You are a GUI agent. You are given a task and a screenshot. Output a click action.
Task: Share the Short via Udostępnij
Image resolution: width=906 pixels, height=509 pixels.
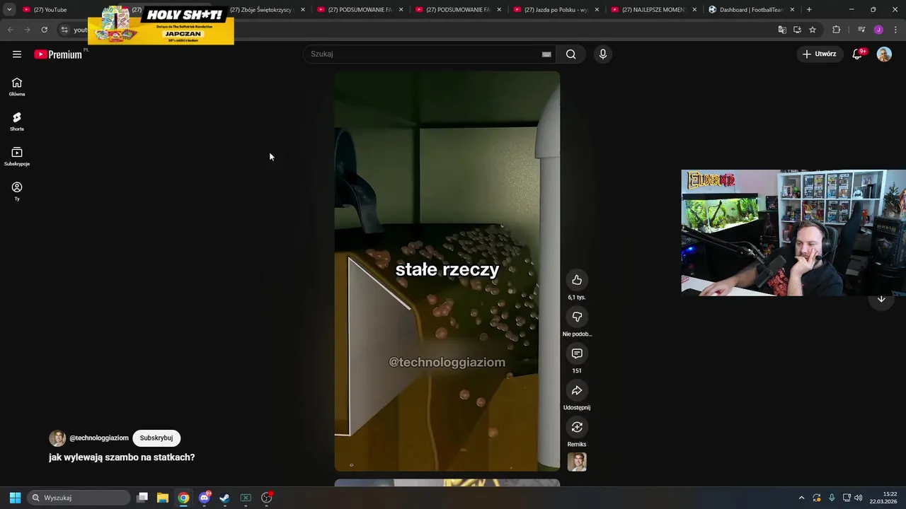[577, 390]
